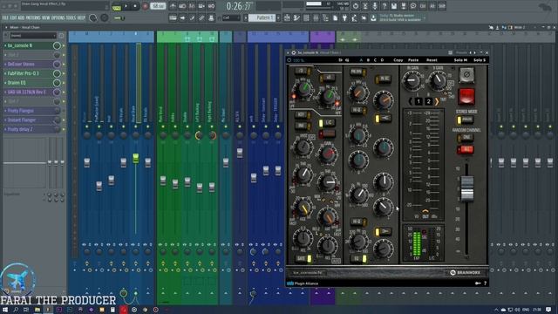Screen dimensions: 558x314
Task: Select settings bank D in bx_console
Action: 382,60
